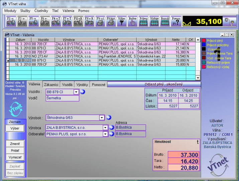Screen dimensions: 239x181
Task: Click the Výber record button
Action: pyautogui.click(x=15, y=128)
